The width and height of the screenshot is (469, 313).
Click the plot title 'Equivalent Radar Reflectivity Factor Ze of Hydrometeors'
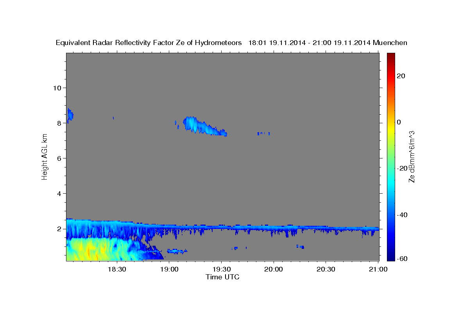149,43
